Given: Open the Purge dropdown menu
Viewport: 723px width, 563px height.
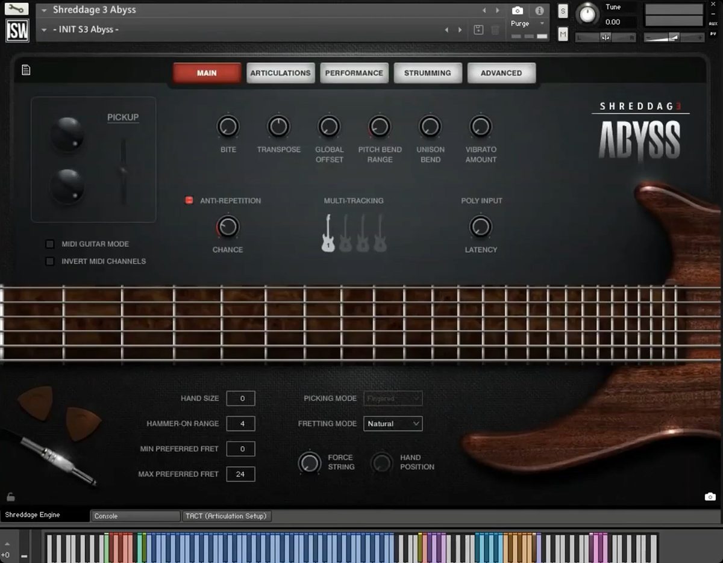Looking at the screenshot, I should click(x=528, y=23).
